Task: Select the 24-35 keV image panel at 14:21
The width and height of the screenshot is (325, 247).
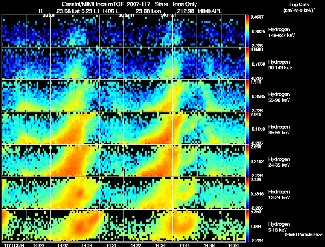Action: 111,161
